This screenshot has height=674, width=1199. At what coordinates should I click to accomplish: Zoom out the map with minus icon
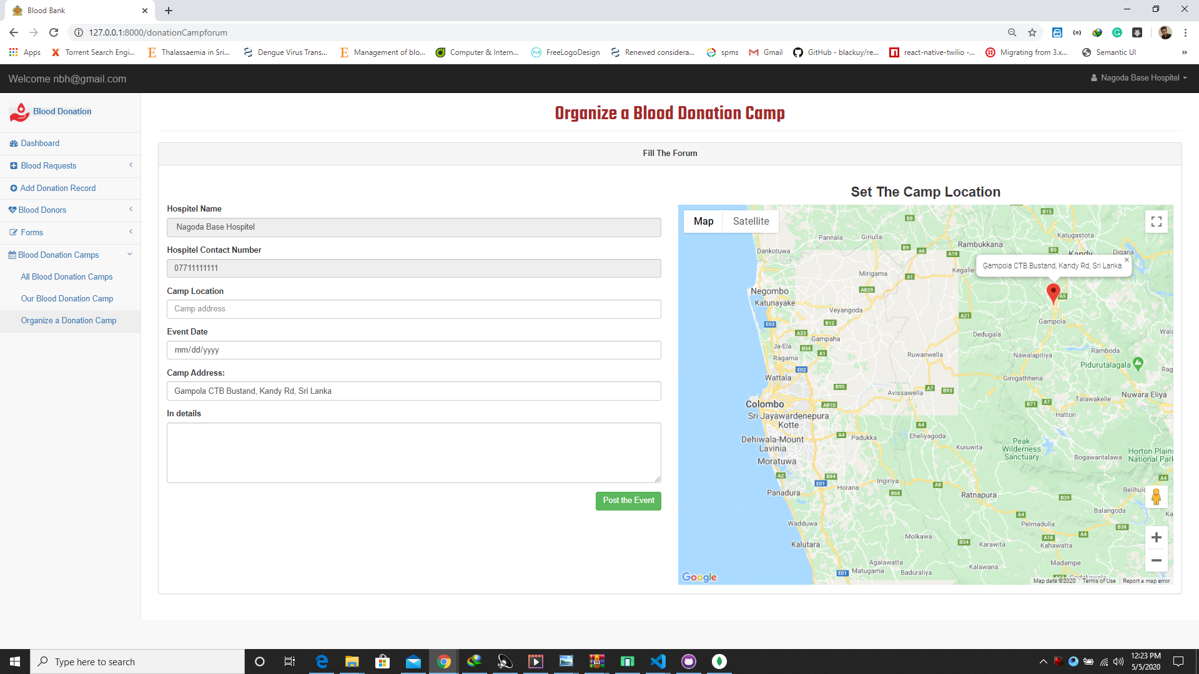point(1156,560)
